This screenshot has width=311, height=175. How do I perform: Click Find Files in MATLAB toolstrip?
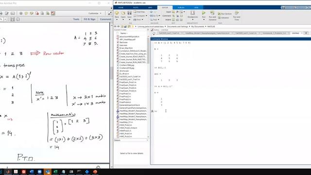(139, 12)
